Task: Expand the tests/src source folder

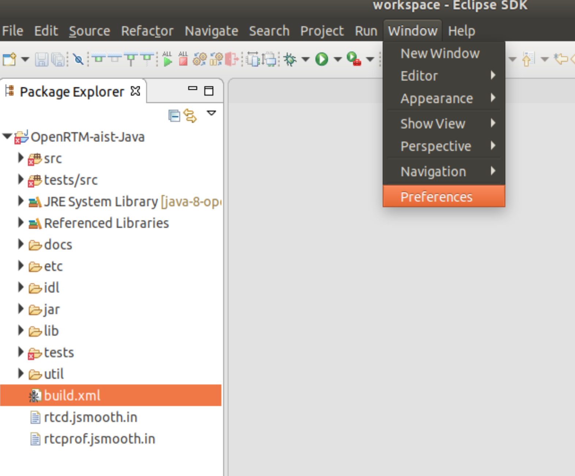Action: tap(21, 180)
